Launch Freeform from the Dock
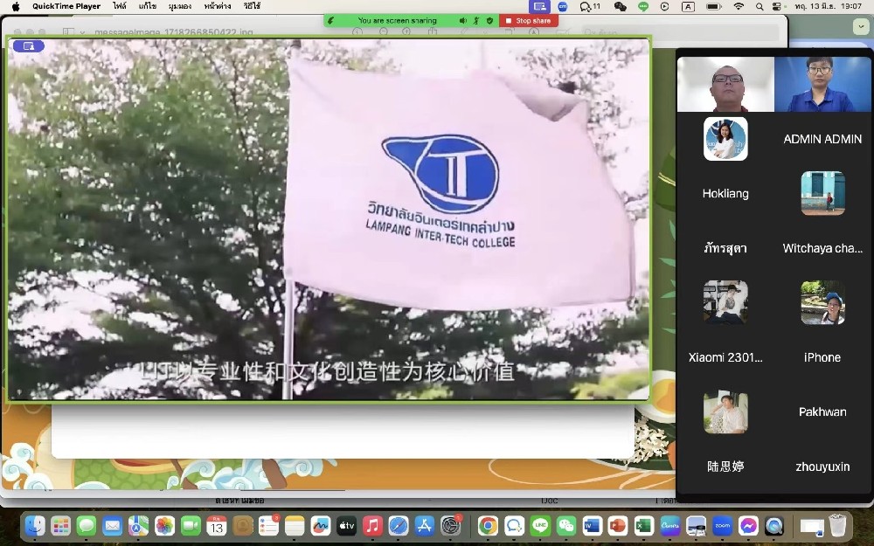Viewport: 874px width, 546px height. coord(321,525)
